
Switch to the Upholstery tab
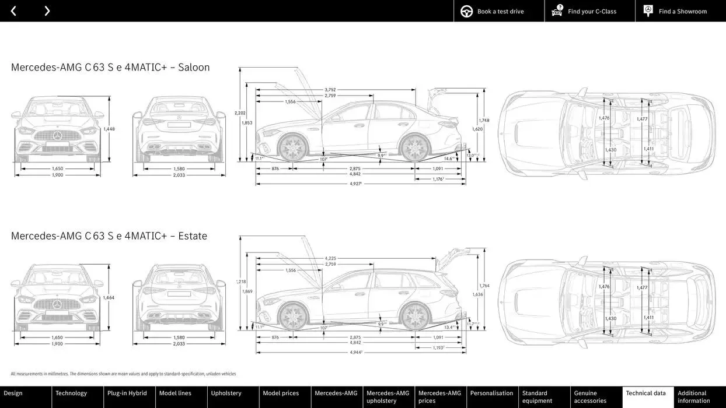(x=226, y=393)
